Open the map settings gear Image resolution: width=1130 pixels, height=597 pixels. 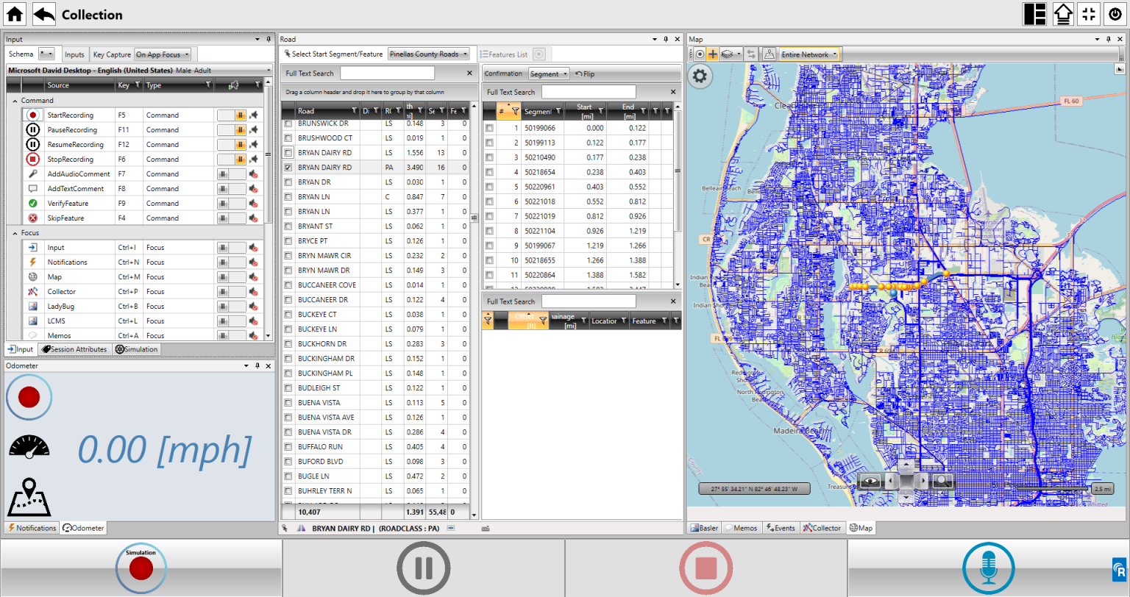click(x=700, y=76)
